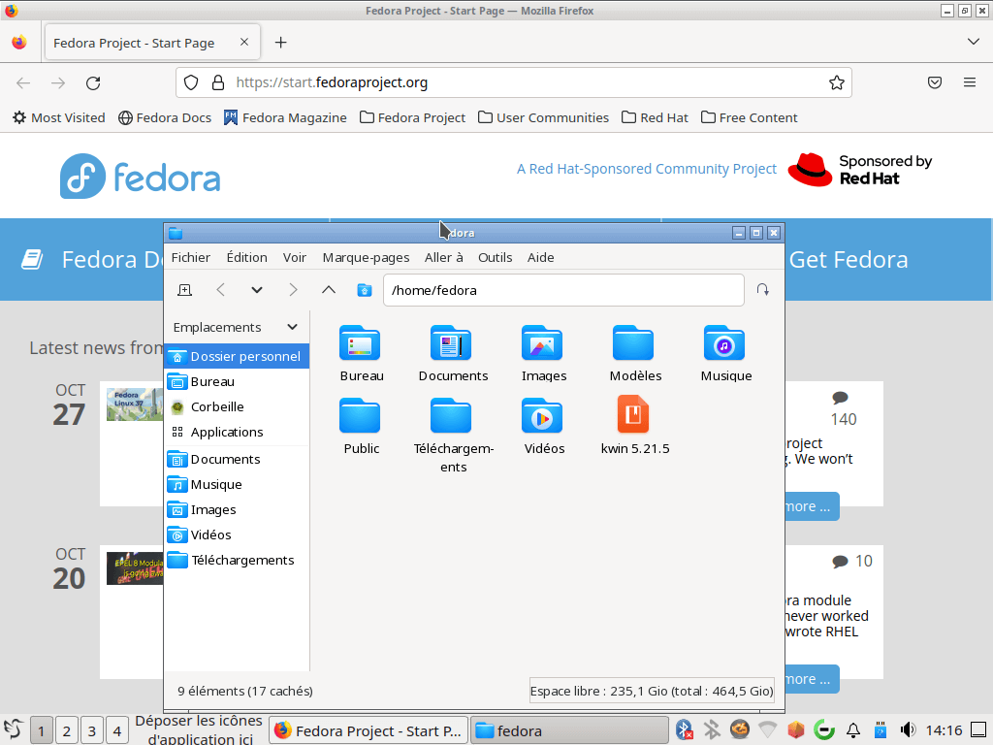This screenshot has height=745, width=993.
Task: Open the Images folder in file view
Action: pyautogui.click(x=543, y=343)
